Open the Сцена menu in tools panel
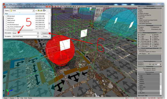 (x=141, y=12)
